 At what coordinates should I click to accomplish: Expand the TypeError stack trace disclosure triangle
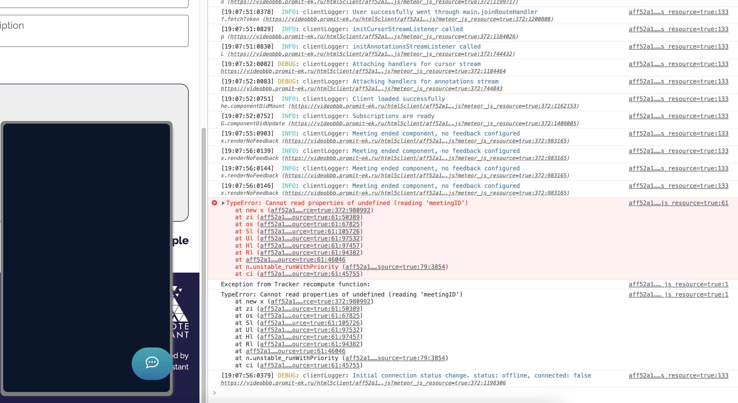click(223, 203)
